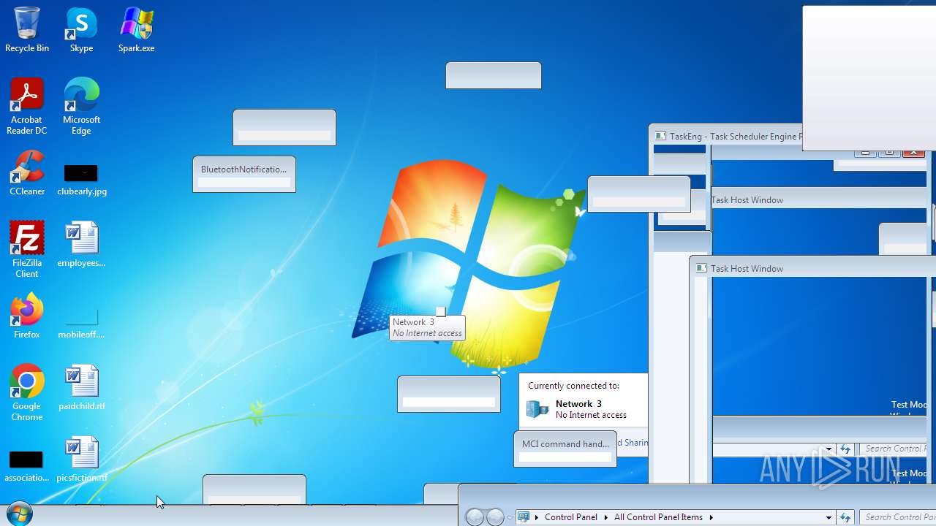Click the Control Panel icon in the address bar
The image size is (936, 526).
[x=524, y=517]
